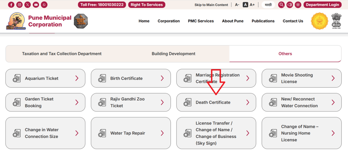The image size is (348, 152).
Task: Reset font size with the A button
Action: pyautogui.click(x=245, y=5)
